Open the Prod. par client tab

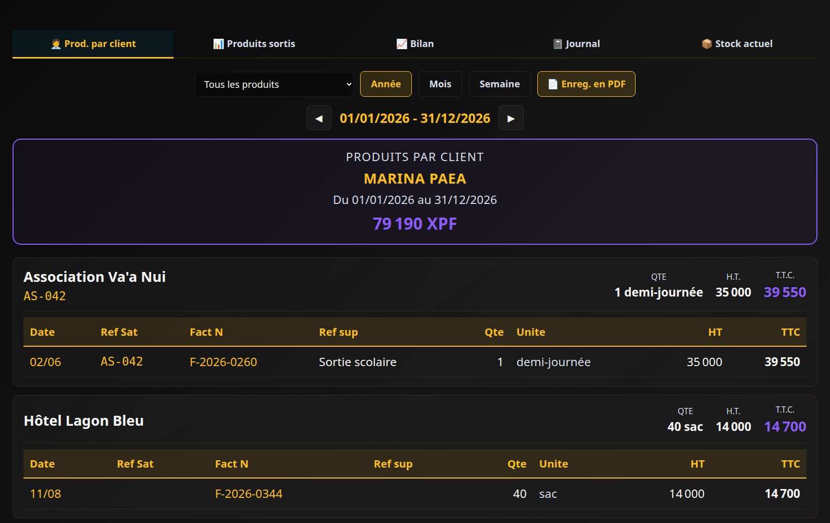click(93, 44)
